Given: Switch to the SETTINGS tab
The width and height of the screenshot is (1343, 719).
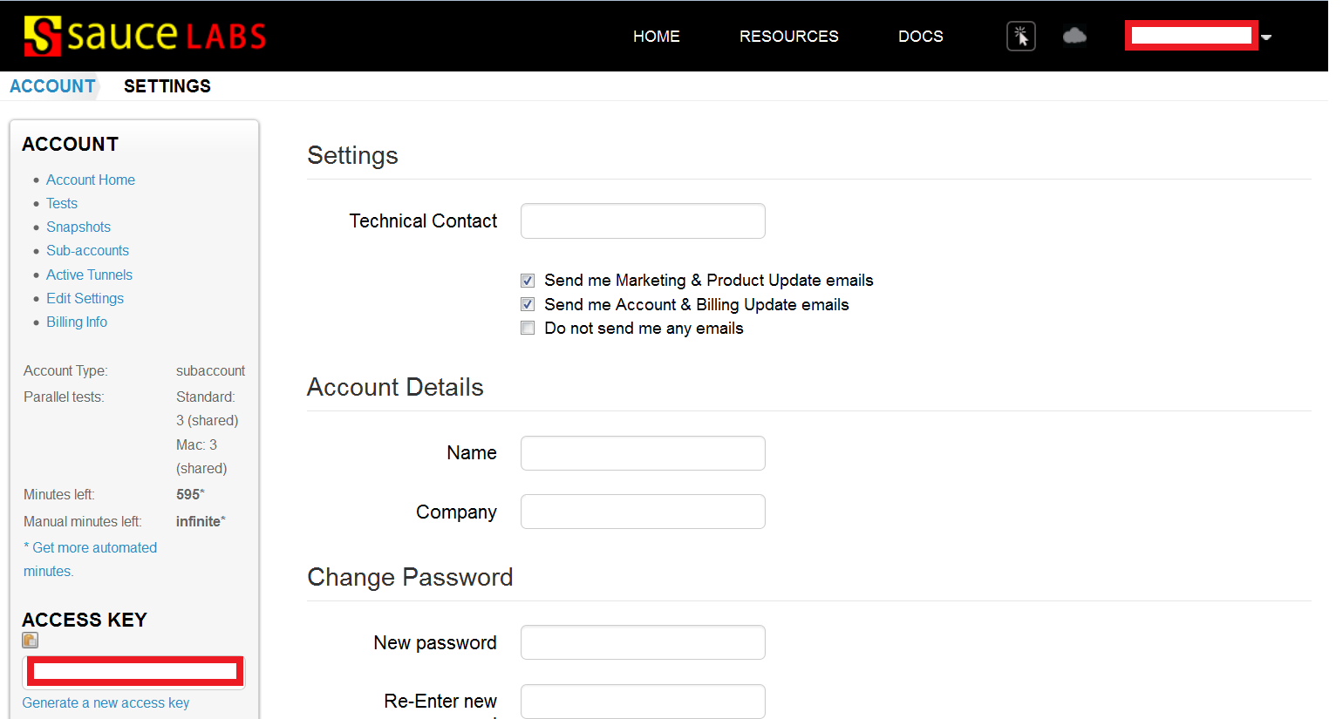Looking at the screenshot, I should 167,85.
